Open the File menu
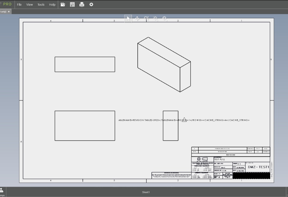This screenshot has width=288, height=197. point(19,4)
